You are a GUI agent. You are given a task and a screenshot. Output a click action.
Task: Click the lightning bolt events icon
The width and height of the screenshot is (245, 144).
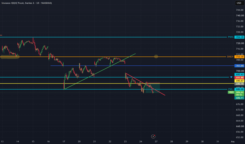coord(153,136)
